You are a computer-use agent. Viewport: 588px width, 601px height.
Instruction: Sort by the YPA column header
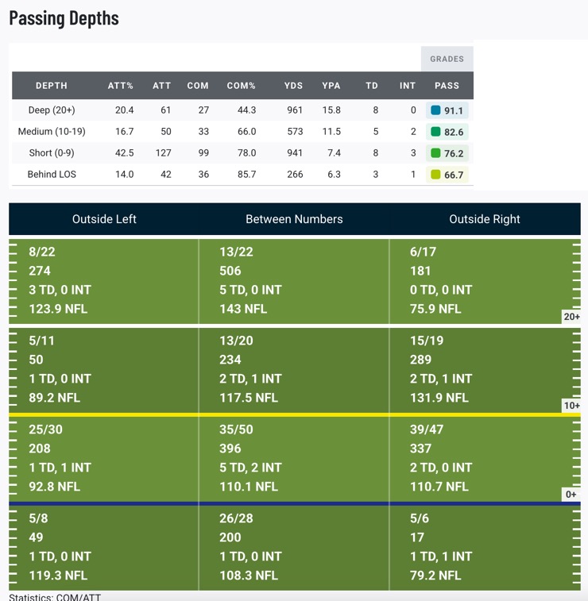(331, 86)
